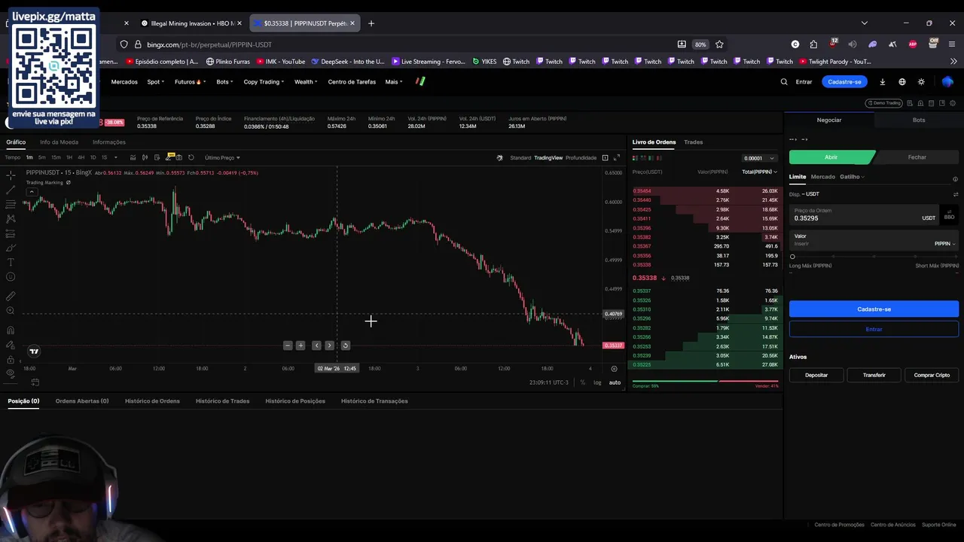964x542 pixels.
Task: Click the blue Cadastre-se button in order panel
Action: tap(874, 309)
